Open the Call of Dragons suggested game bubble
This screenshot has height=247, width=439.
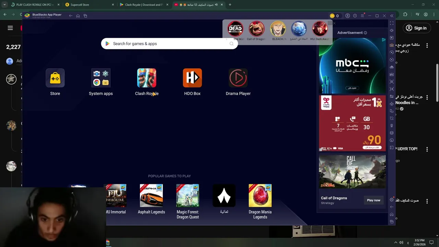pyautogui.click(x=257, y=29)
